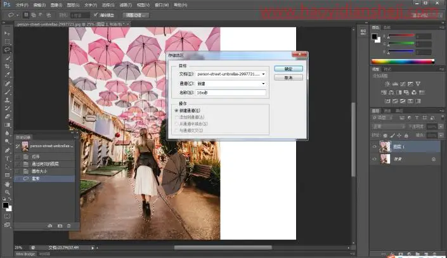
Task: Select 'Add to selection' mode in options bar
Action: (34, 15)
